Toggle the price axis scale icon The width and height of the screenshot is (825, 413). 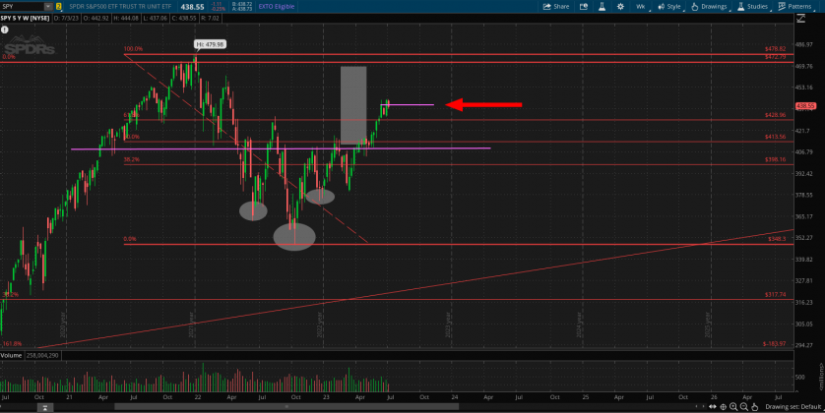click(800, 18)
